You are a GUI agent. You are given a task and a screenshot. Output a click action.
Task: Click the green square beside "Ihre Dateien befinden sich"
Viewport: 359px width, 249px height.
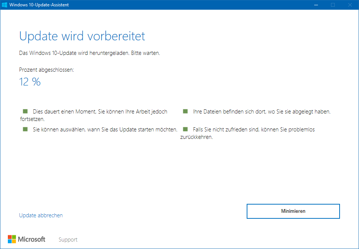click(x=185, y=111)
